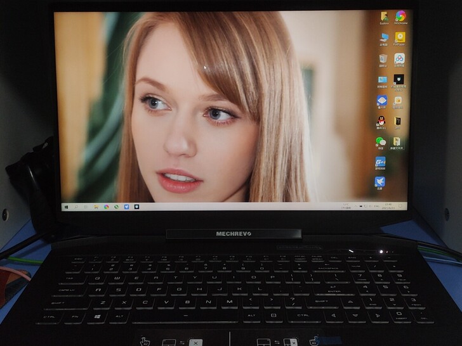Image resolution: width=462 pixels, height=346 pixels.
Task: Open File Explorer from the taskbar
Action: 96,207
